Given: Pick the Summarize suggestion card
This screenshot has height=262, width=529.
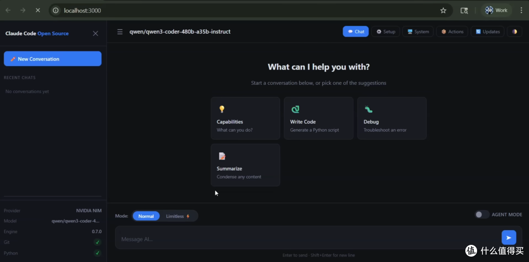Looking at the screenshot, I should (x=245, y=165).
